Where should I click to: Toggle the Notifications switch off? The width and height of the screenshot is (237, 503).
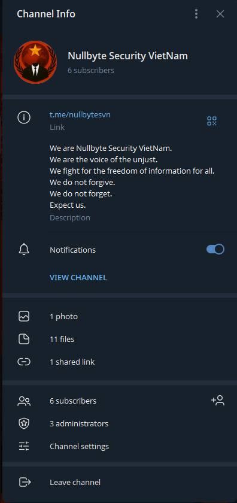point(215,249)
